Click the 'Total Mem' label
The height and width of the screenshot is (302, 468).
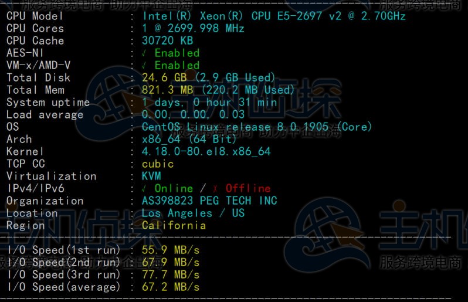click(35, 90)
